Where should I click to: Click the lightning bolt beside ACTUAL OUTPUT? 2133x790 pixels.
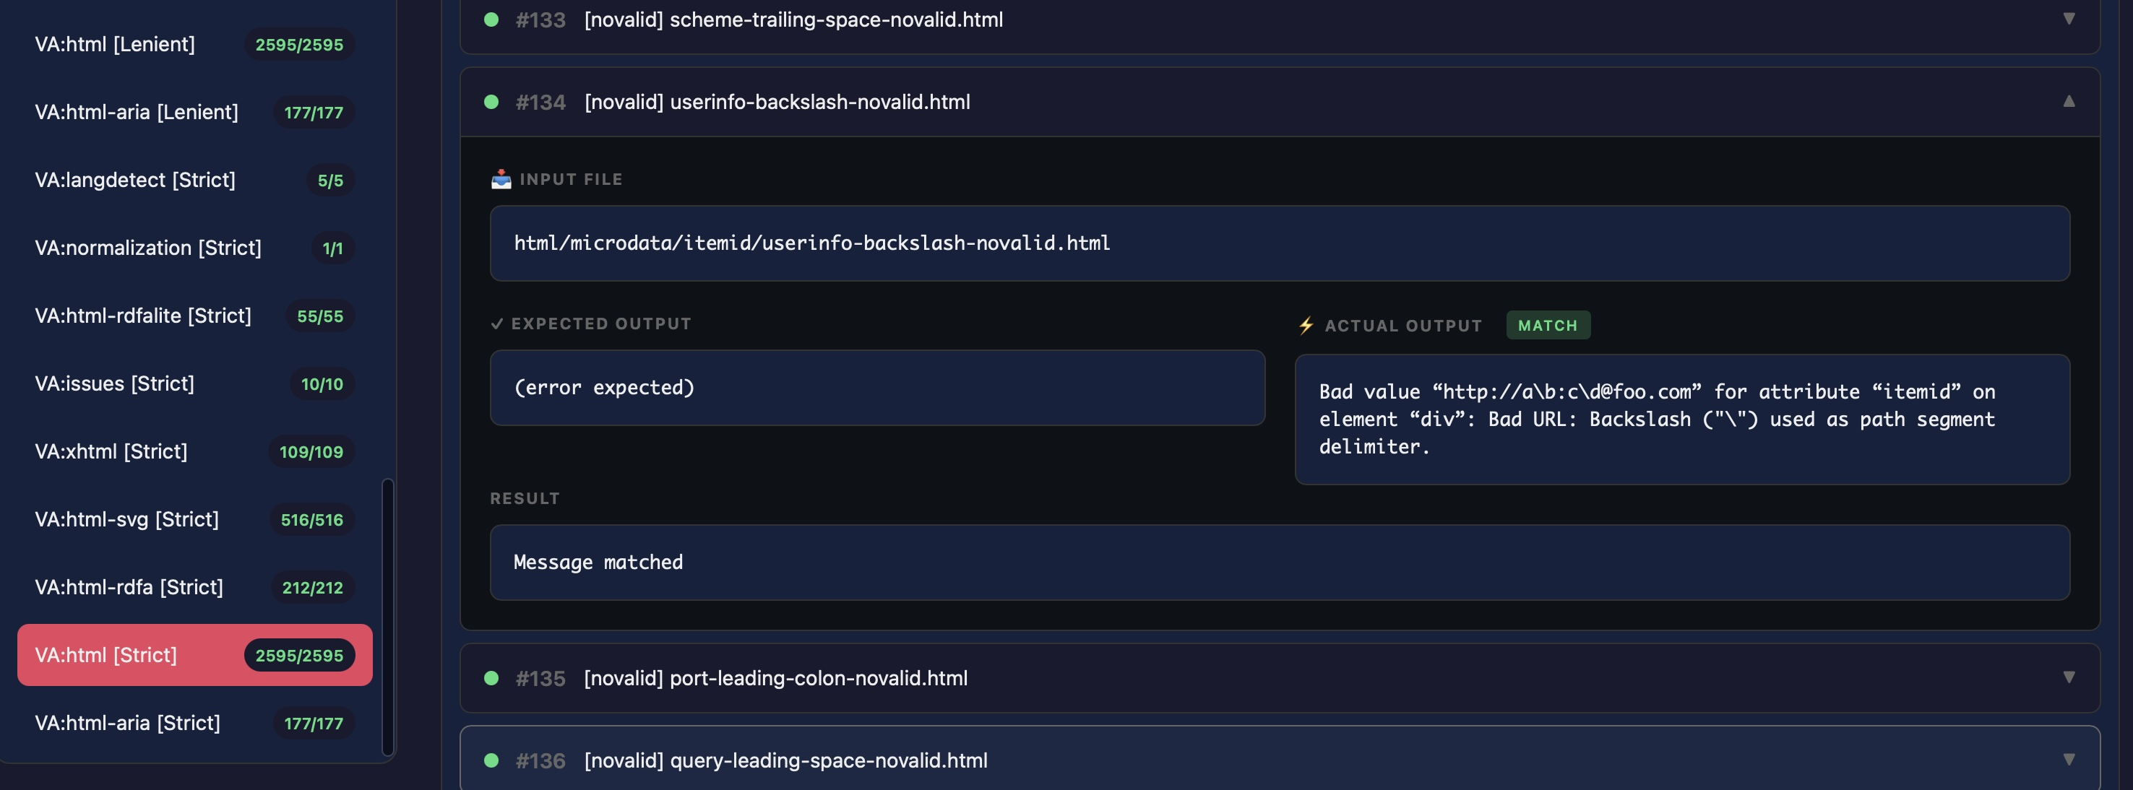tap(1306, 325)
